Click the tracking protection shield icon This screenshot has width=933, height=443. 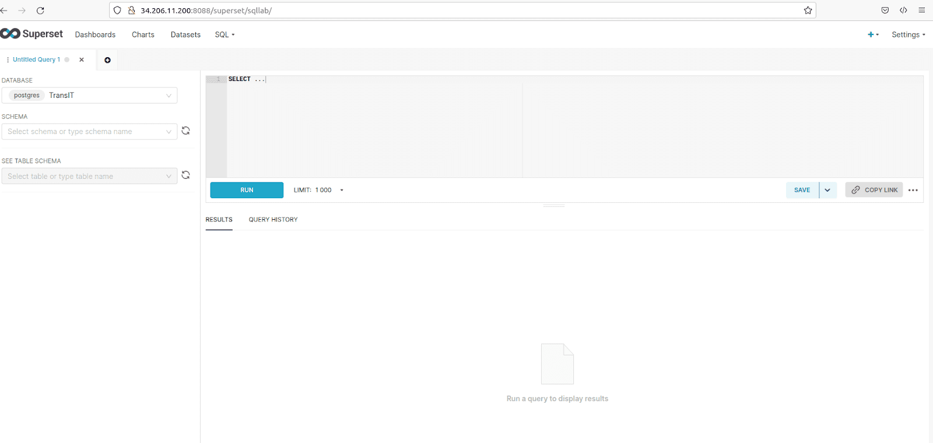point(117,10)
